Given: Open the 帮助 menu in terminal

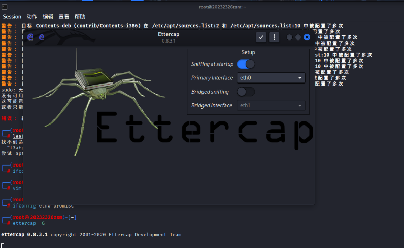Looking at the screenshot, I should click(x=80, y=16).
